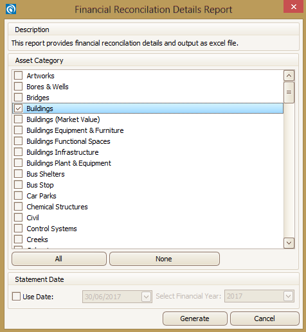Screen dimensions: 306x332
Task: Enable the Use Date checkbox
Action: 16,297
